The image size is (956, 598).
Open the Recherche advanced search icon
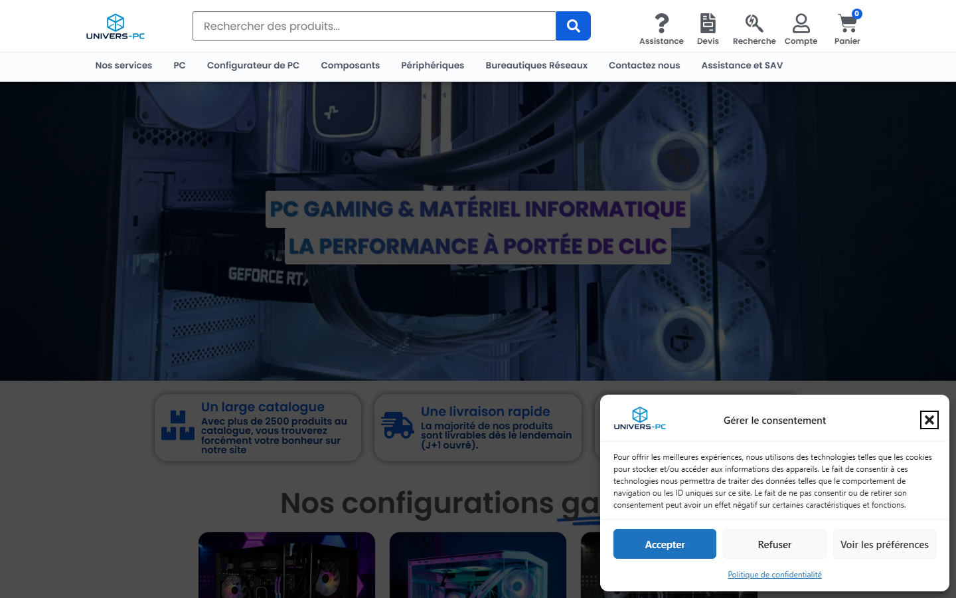pos(754,23)
